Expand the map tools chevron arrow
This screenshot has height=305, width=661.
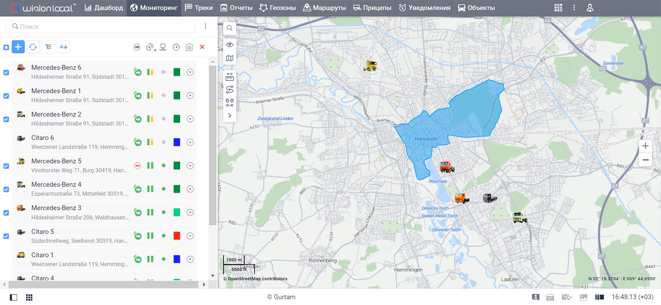point(230,116)
